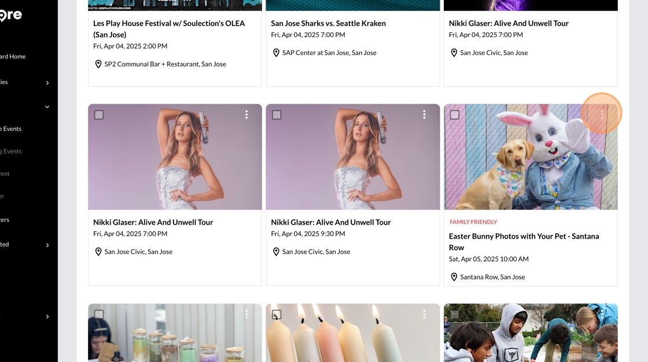Open the sidebar item ending in 'g Events'
The width and height of the screenshot is (648, 362).
coord(11,151)
